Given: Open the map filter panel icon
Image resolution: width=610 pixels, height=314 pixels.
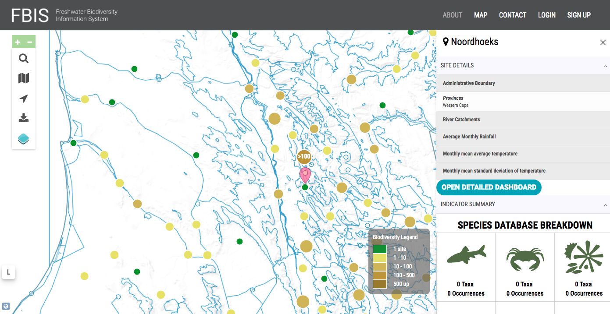Looking at the screenshot, I should click(x=24, y=78).
